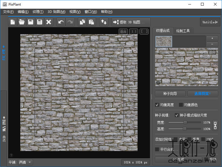222x167 pixels.
Task: Create a new texture file
Action: 13,22
